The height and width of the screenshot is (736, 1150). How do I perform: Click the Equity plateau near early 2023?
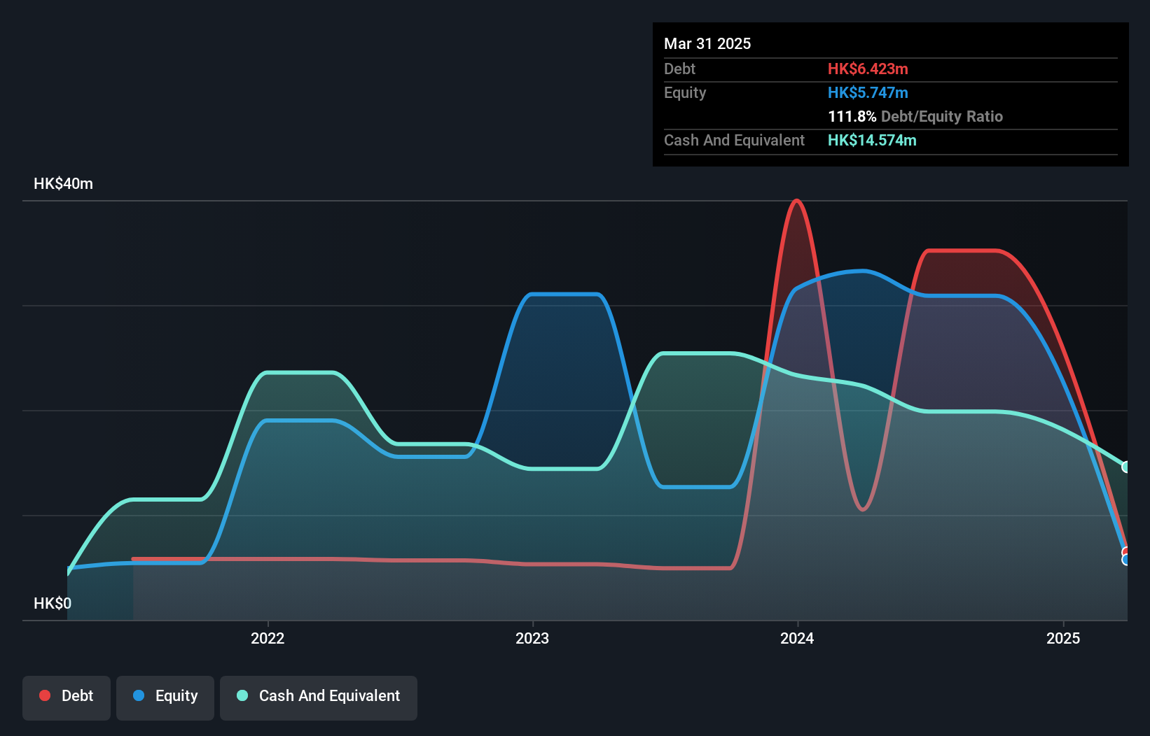pos(564,295)
